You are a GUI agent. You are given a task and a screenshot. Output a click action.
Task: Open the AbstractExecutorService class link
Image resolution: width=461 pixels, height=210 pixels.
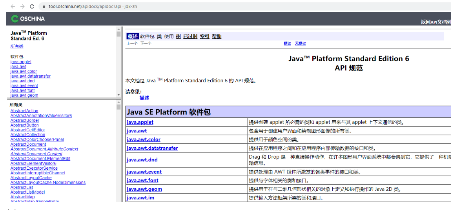click(34, 168)
